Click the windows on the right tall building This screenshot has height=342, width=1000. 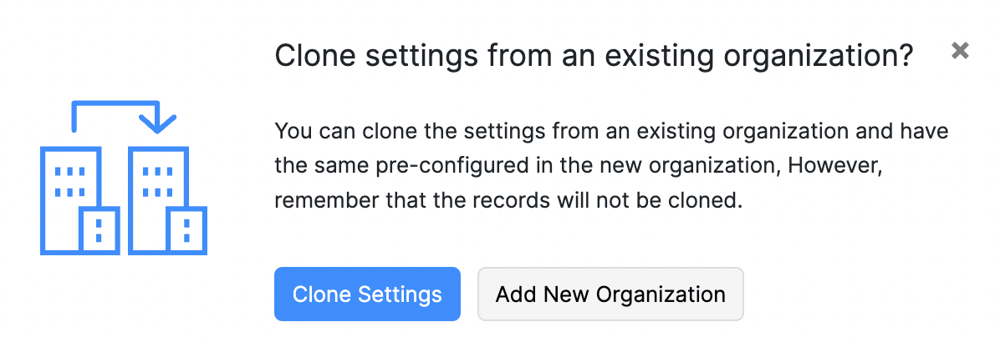click(157, 182)
